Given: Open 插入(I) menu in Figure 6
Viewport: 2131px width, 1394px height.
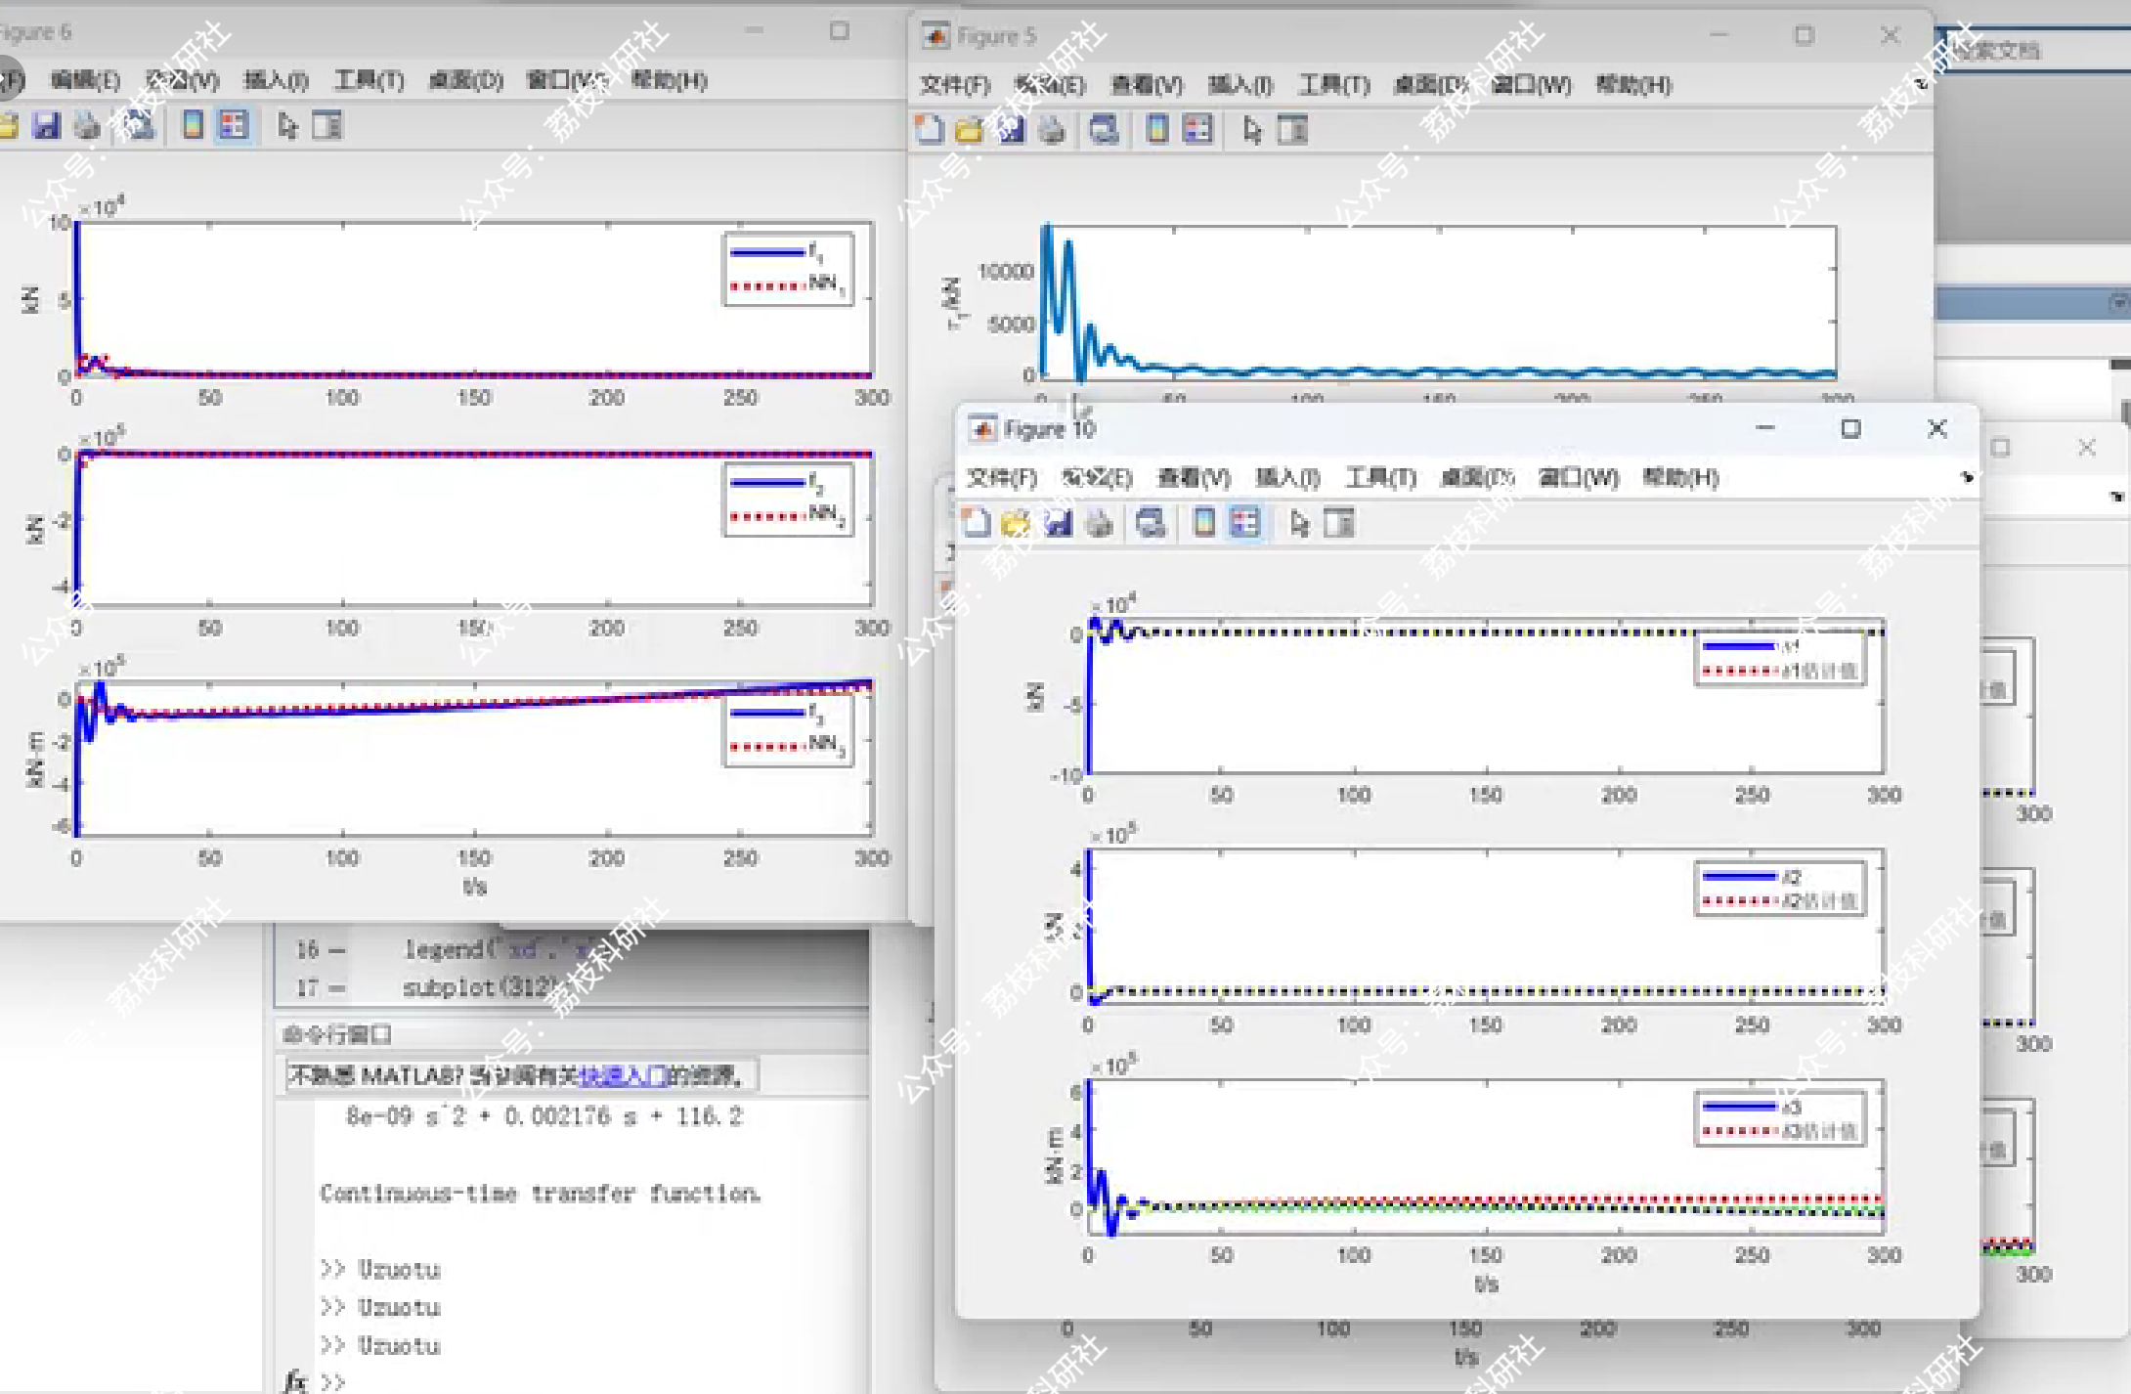Looking at the screenshot, I should tap(276, 80).
